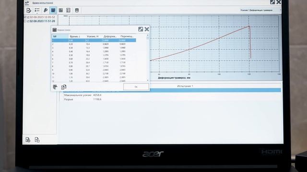This screenshot has height=172, width=307.
Task: Click the copy-documents icon in dialog footer
Action: [x=64, y=87]
